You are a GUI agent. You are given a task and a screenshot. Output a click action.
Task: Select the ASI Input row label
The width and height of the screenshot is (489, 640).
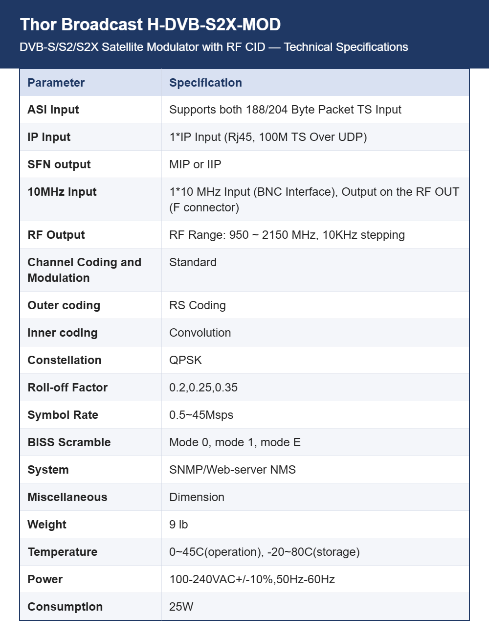(53, 110)
